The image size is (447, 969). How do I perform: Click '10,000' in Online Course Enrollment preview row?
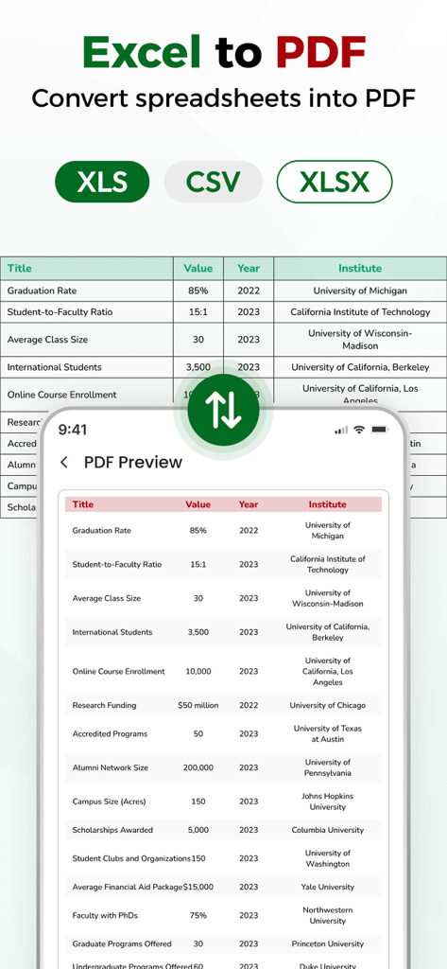[x=198, y=671]
